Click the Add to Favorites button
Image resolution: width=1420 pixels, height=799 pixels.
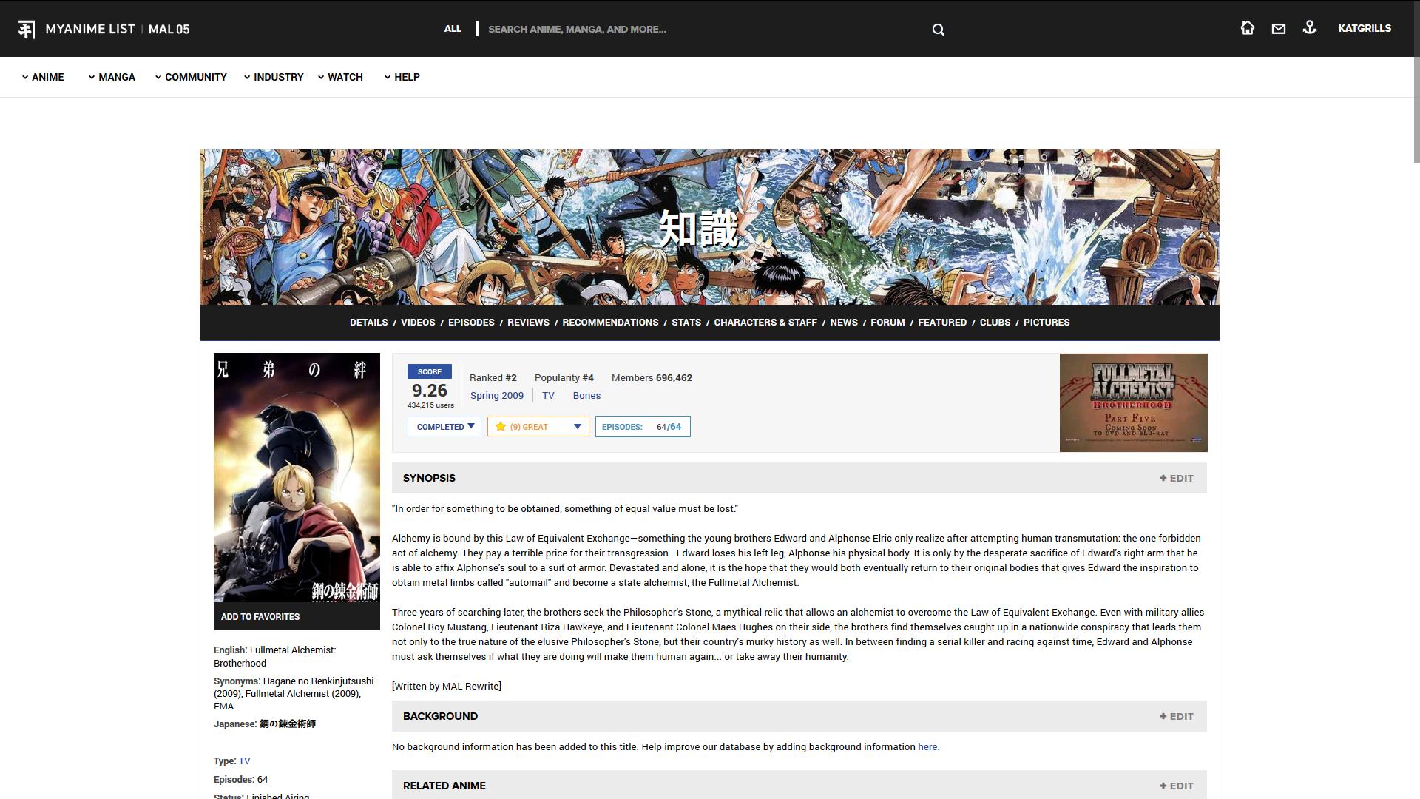(x=260, y=616)
